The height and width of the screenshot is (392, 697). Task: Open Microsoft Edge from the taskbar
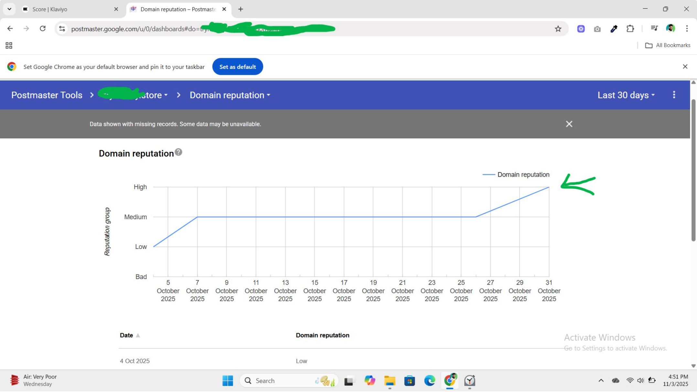point(430,381)
